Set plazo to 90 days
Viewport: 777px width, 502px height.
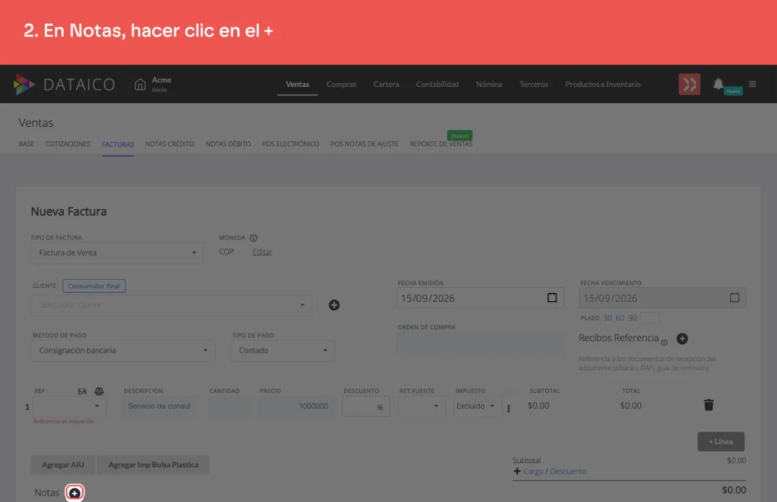633,318
